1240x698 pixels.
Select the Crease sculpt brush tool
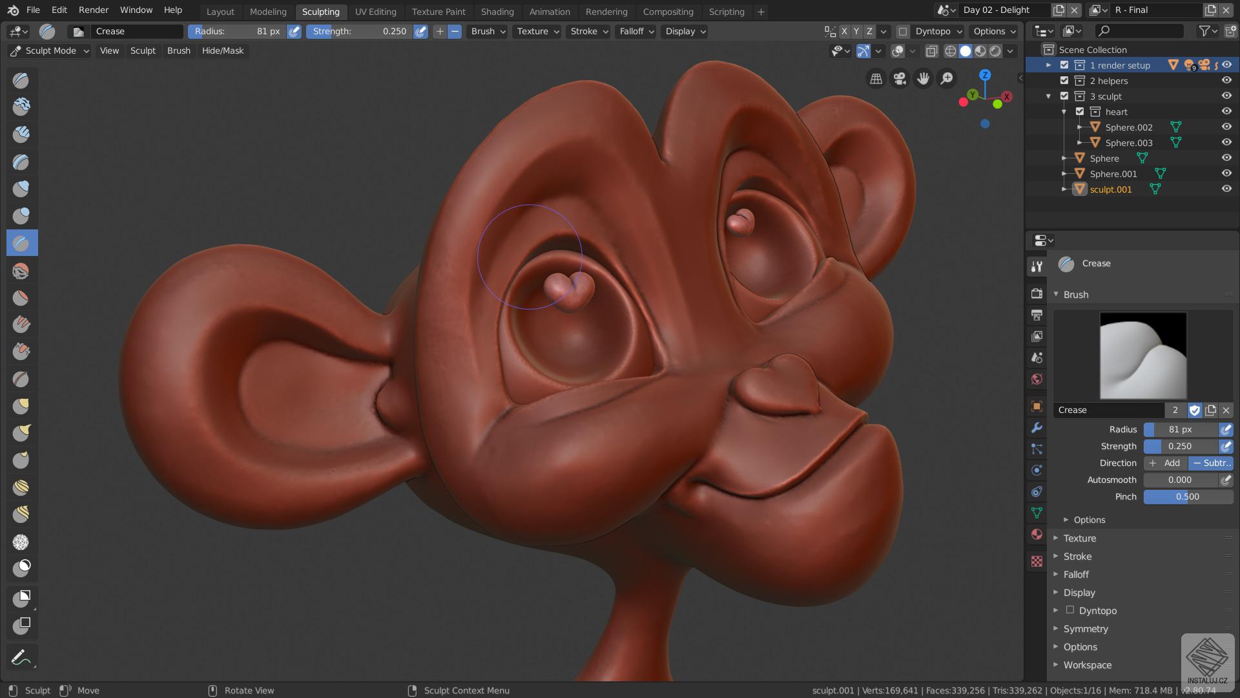[21, 244]
